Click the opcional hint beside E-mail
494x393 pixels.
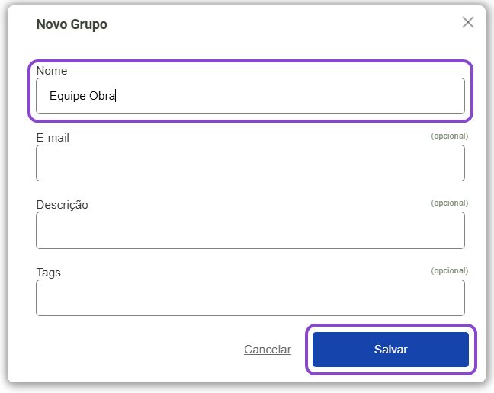449,136
